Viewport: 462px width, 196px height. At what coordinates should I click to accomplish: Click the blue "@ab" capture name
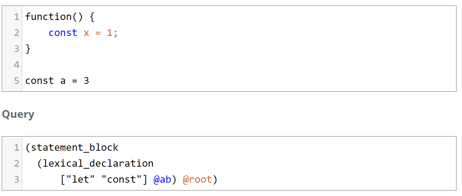(x=162, y=180)
